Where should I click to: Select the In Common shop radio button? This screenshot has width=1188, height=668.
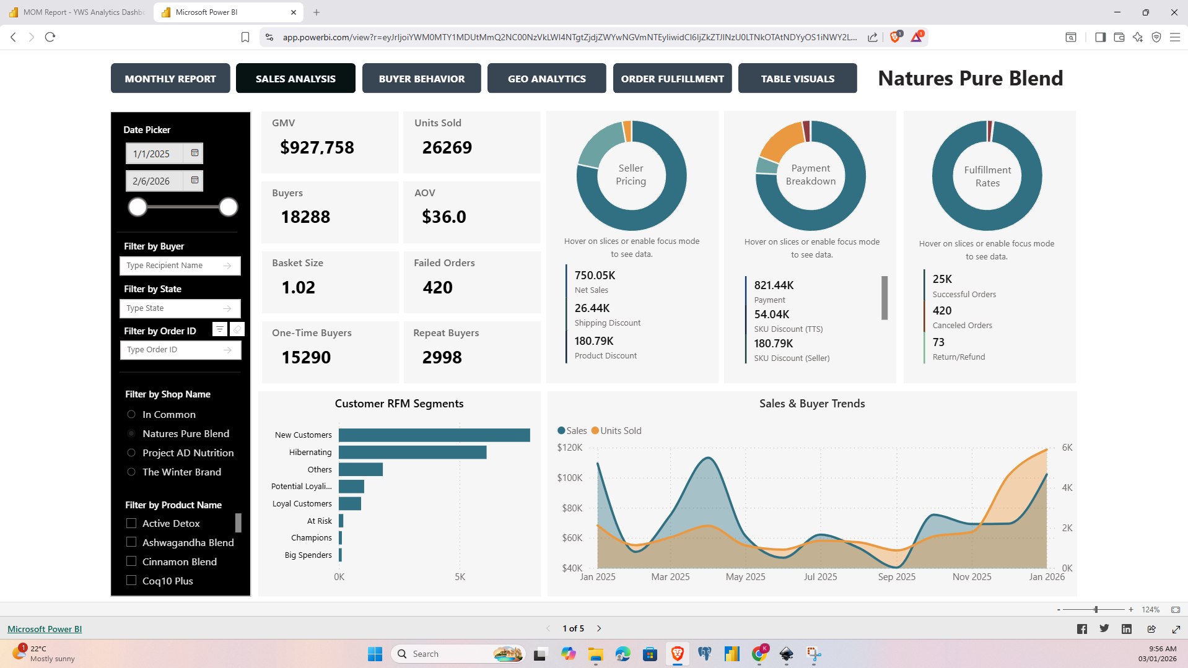(131, 414)
